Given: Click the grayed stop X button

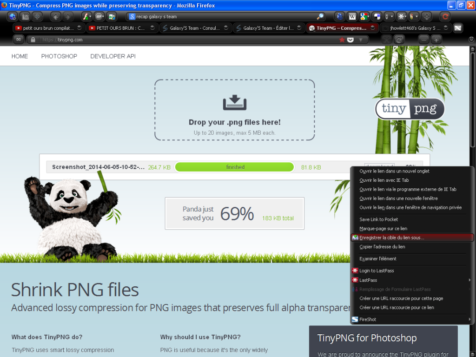Looking at the screenshot, I should coord(387,40).
